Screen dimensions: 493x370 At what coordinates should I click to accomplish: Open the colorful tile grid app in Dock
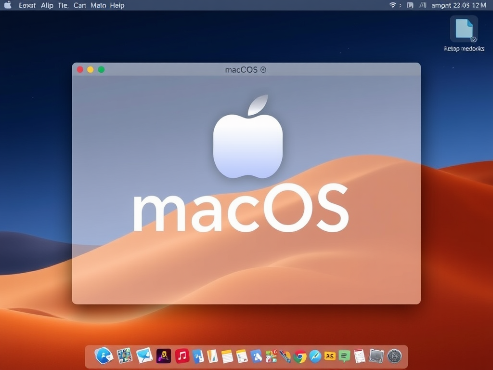pyautogui.click(x=271, y=357)
